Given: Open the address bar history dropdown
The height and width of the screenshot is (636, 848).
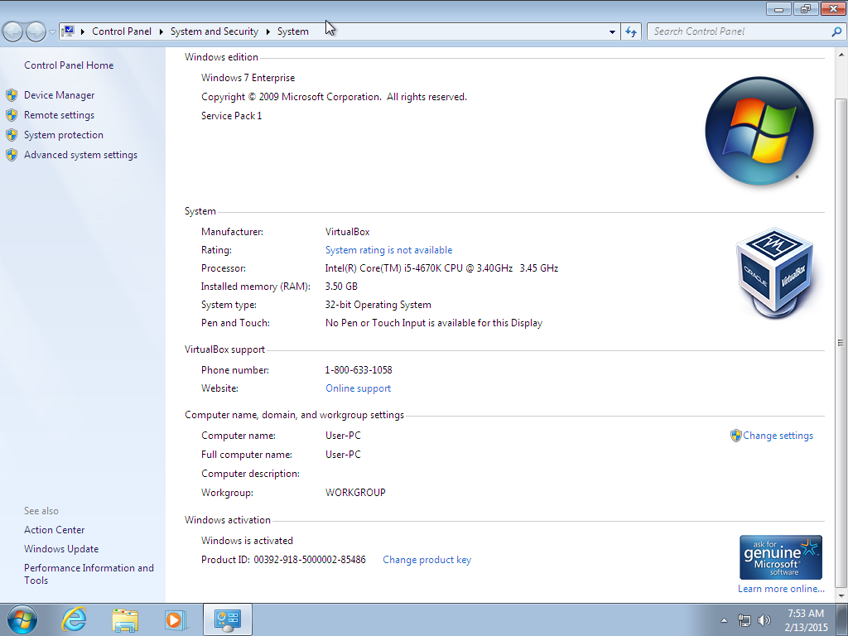Looking at the screenshot, I should [612, 32].
